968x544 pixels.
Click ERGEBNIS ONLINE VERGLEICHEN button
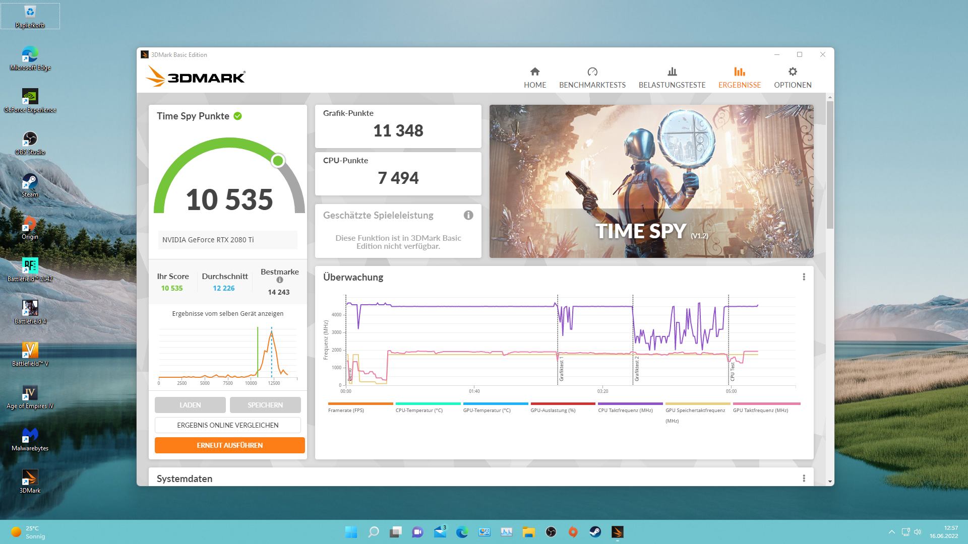227,425
